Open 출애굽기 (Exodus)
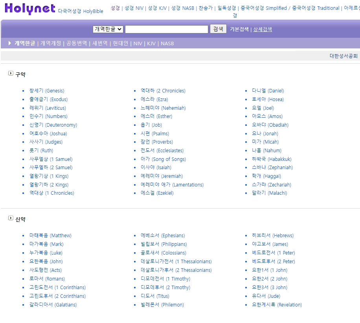The width and height of the screenshot is (360, 323). [48, 99]
